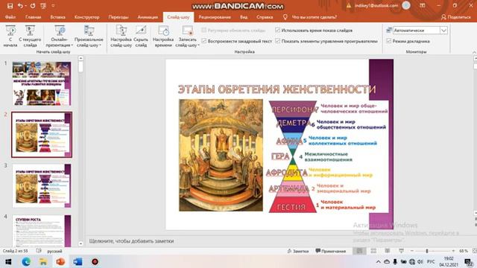
Task: Click the slide title 'Этапы обретения женственности'
Action: pyautogui.click(x=277, y=89)
